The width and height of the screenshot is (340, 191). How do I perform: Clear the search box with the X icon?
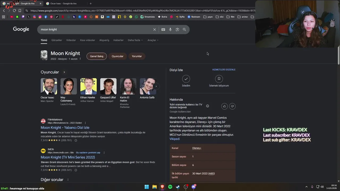pos(154,29)
